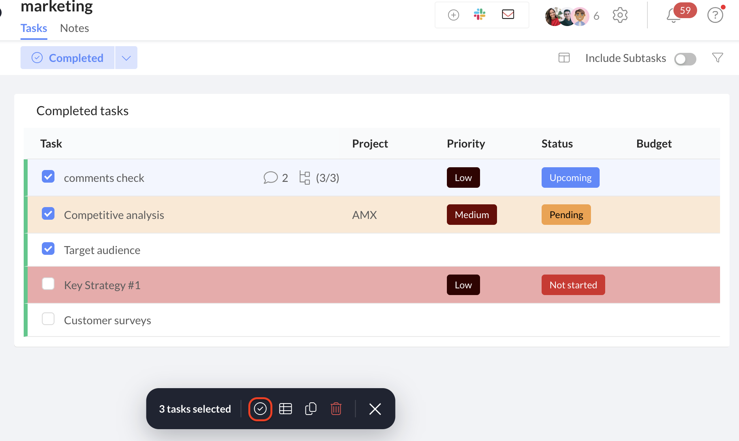The height and width of the screenshot is (441, 739).
Task: Click the column layout icon
Action: coord(564,58)
